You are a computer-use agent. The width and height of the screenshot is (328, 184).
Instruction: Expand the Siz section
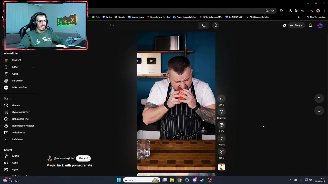coord(8,98)
